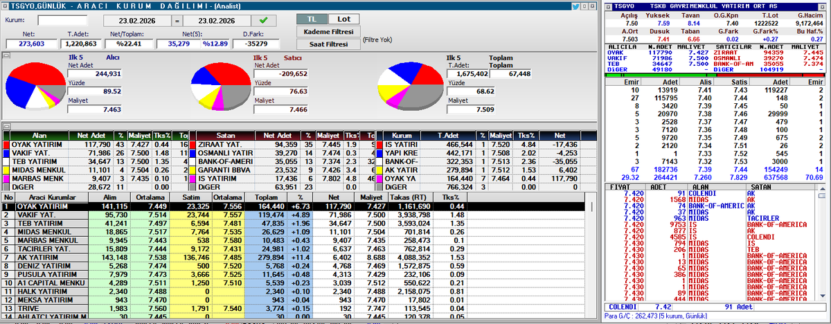The image size is (831, 324).
Task: Click the app icon in TSGYO title bar
Action: point(6,6)
